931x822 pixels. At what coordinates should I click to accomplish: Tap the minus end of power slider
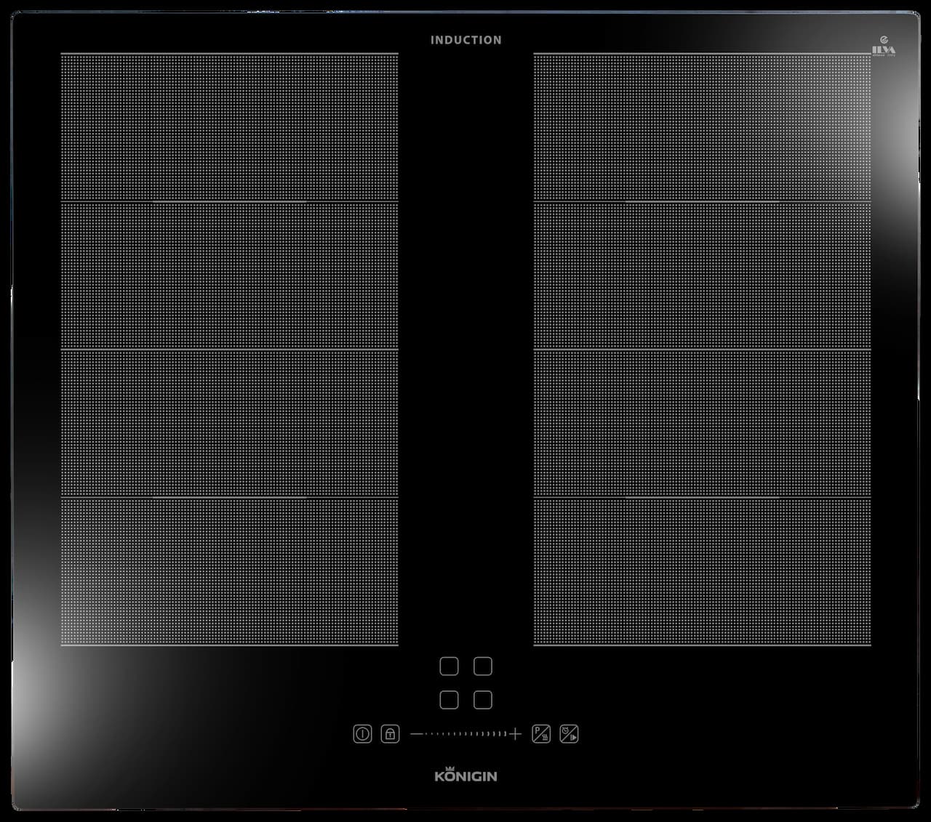[417, 734]
